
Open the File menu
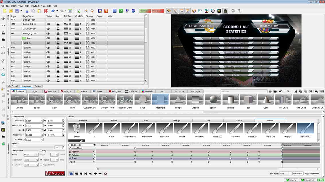click(3, 6)
